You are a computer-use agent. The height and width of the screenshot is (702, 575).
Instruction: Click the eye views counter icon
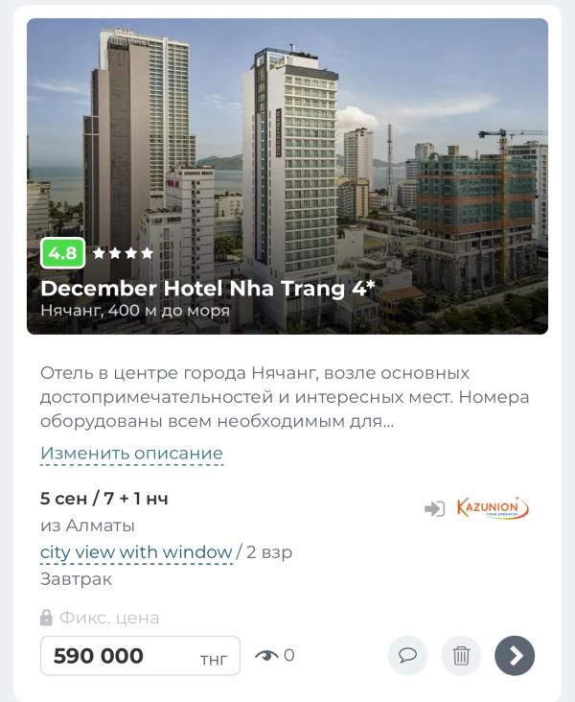(x=266, y=655)
